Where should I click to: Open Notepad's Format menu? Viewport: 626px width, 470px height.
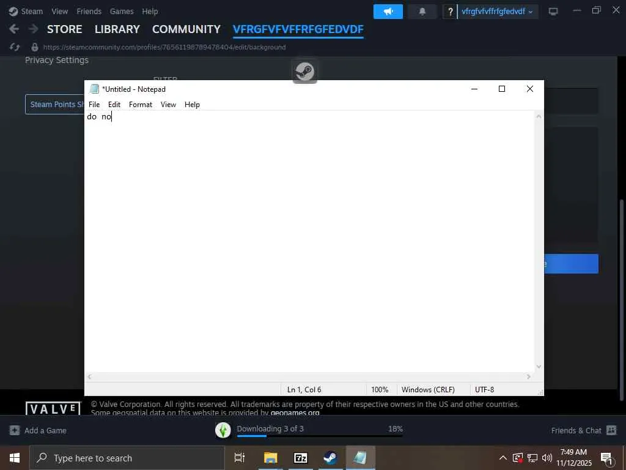click(x=141, y=104)
